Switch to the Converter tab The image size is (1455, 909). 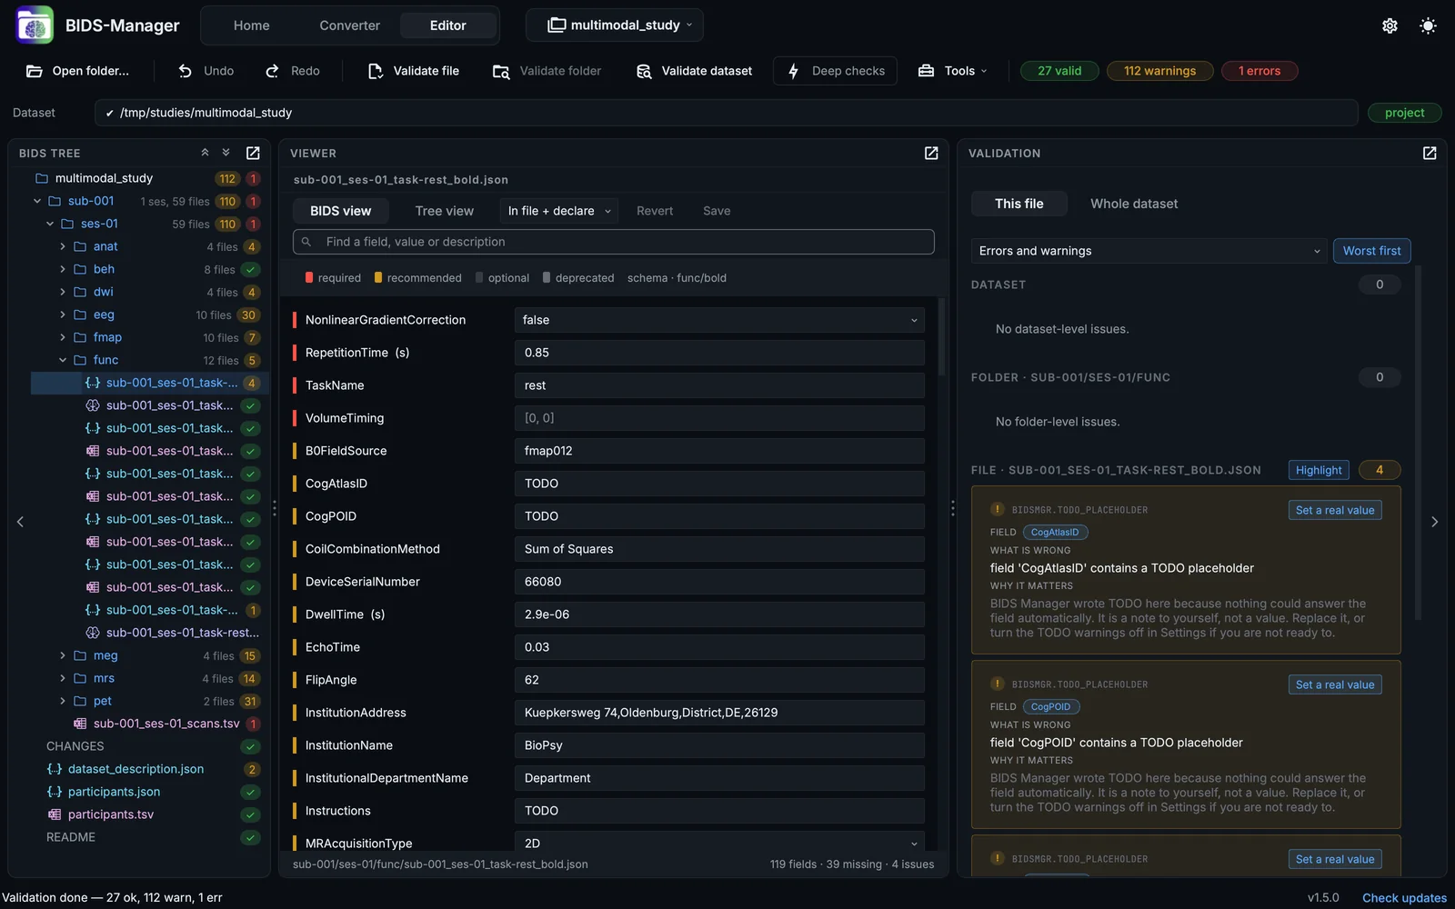tap(349, 25)
